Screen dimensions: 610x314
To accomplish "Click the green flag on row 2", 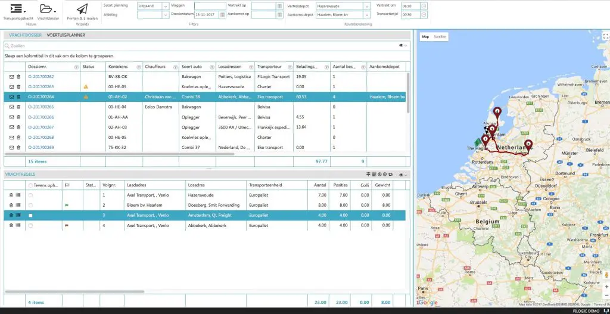I will [67, 205].
